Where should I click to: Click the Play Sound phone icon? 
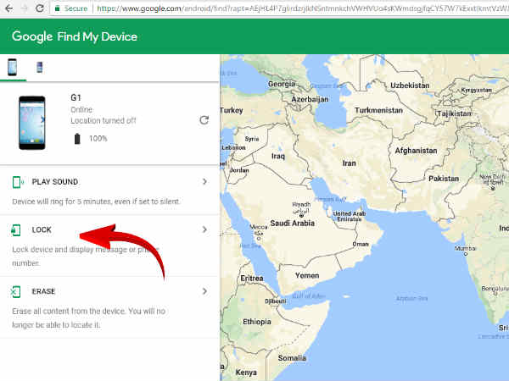[x=17, y=182]
